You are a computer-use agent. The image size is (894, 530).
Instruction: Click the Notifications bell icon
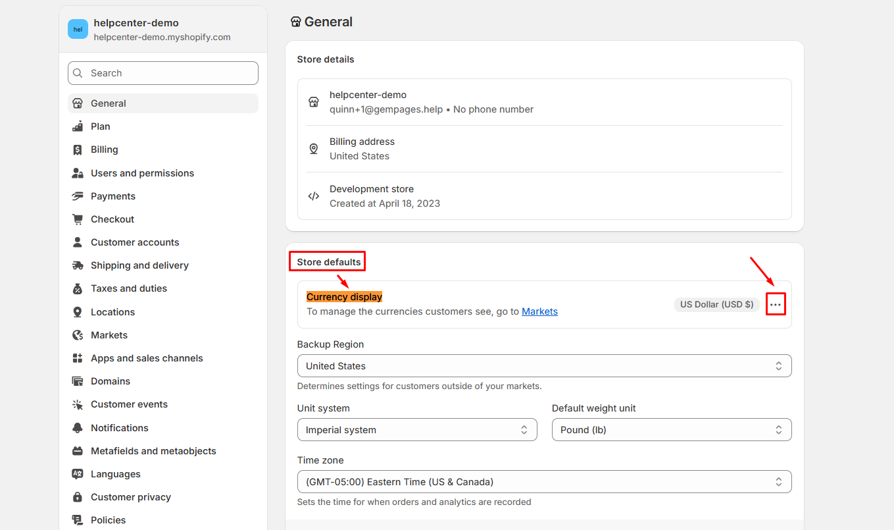pos(78,428)
